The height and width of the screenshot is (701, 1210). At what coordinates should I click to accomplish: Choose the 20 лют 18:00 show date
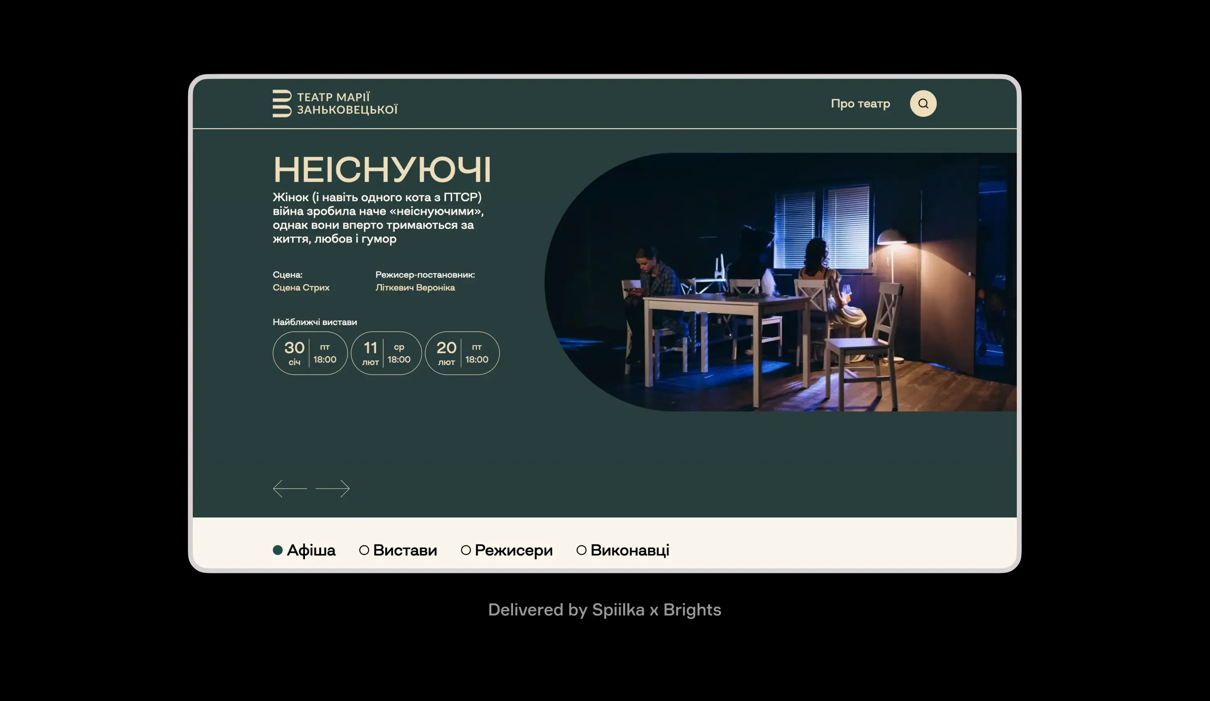(x=462, y=353)
